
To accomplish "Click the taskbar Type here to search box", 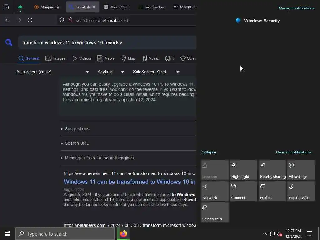I will click(65, 234).
